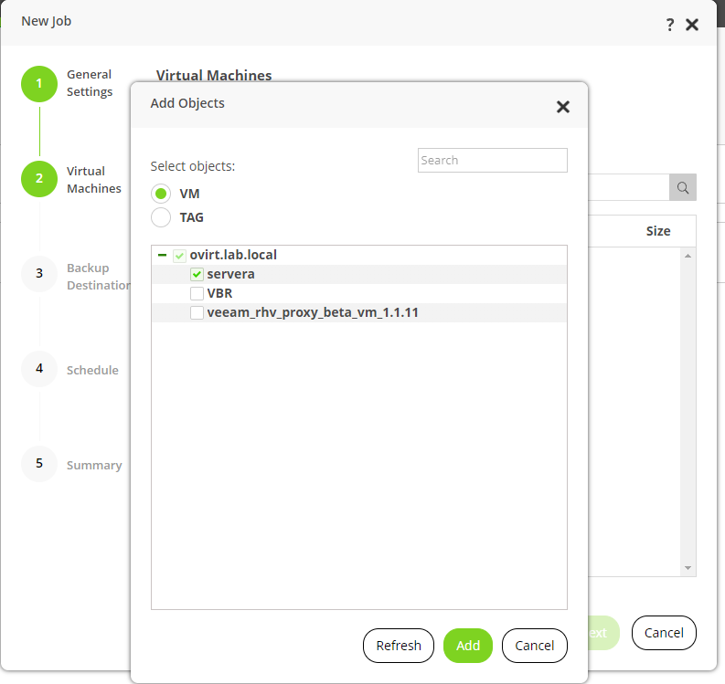Close the New Job wizard window
This screenshot has height=684, width=725.
[x=692, y=26]
